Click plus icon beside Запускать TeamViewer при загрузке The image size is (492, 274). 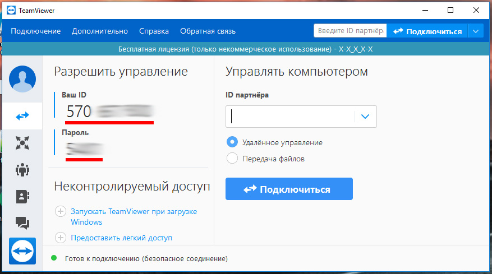(61, 211)
